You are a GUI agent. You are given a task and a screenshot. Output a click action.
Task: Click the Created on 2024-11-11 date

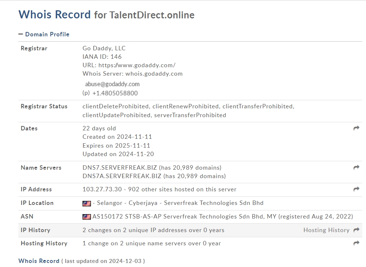point(117,137)
